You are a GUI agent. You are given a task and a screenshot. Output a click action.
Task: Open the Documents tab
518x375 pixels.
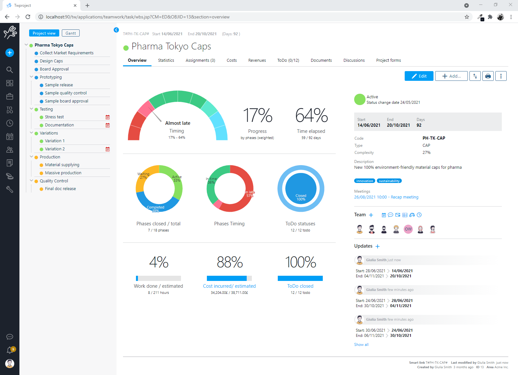(321, 60)
